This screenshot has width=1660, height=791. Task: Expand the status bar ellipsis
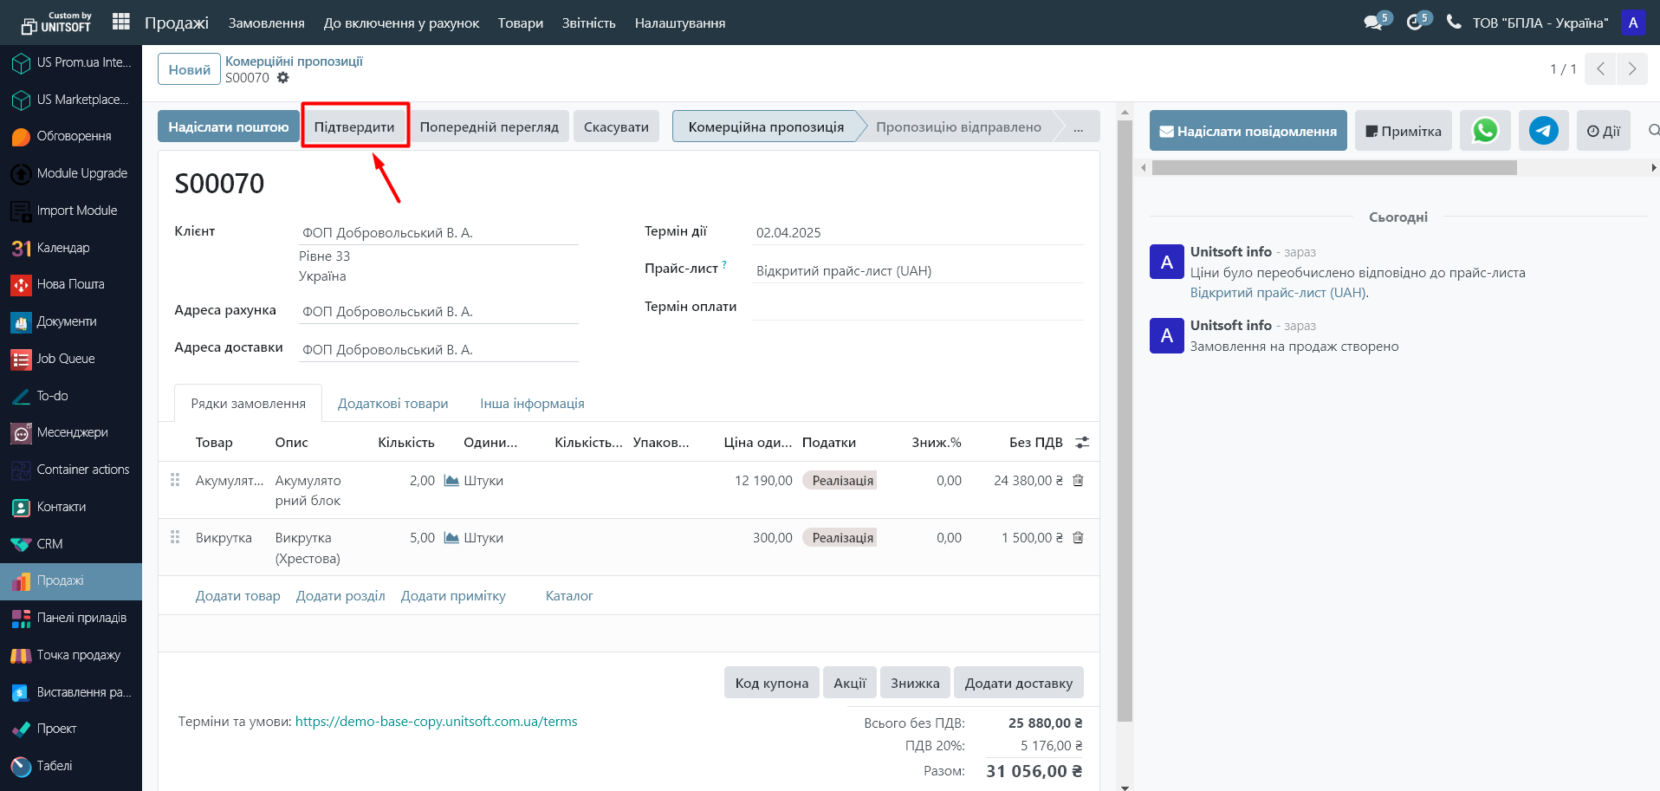click(x=1078, y=127)
